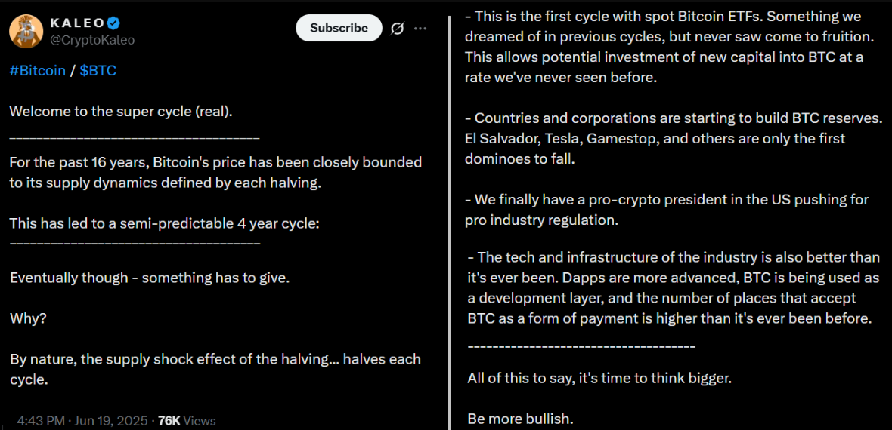Image resolution: width=892 pixels, height=430 pixels.
Task: Click the paragraph about spot Bitcoin ETFs
Action: coord(664,47)
